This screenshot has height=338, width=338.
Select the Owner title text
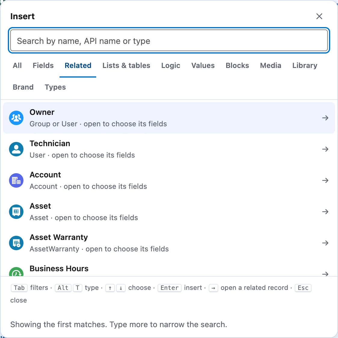tap(42, 112)
